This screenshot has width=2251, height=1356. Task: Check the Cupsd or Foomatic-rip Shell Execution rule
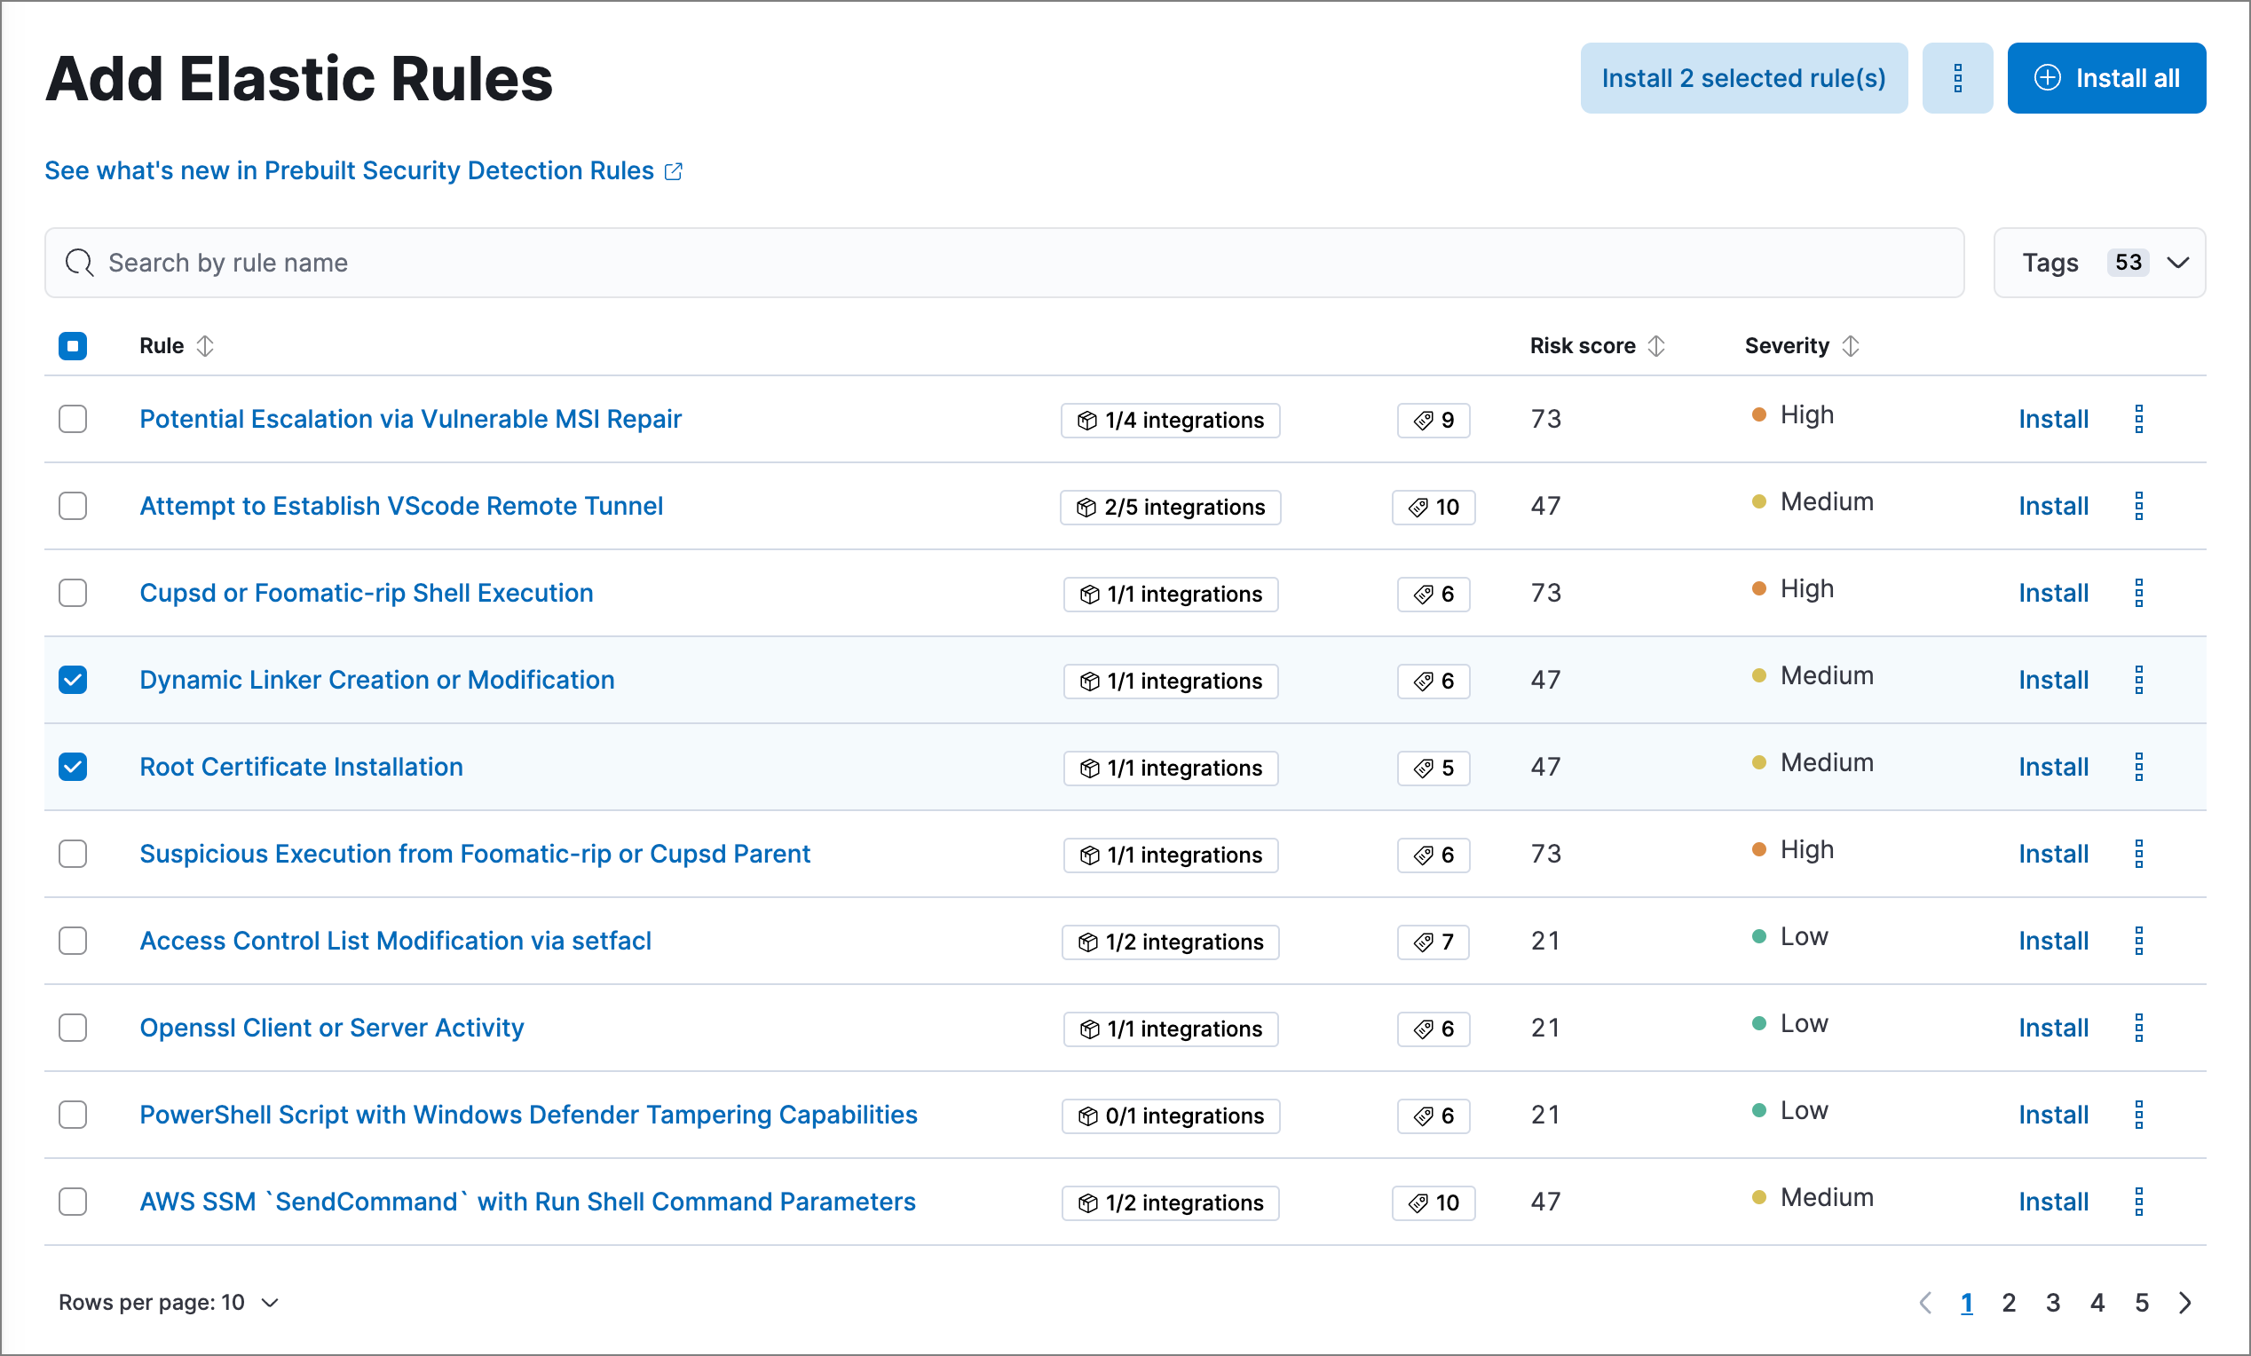72,594
